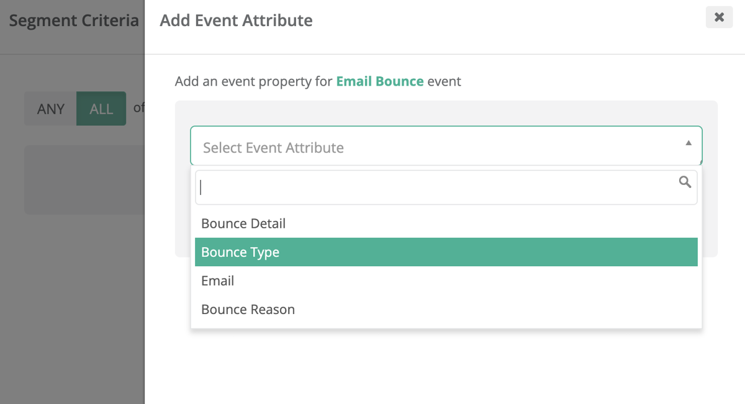
Task: Click the Email Bounce event link
Action: pyautogui.click(x=379, y=81)
